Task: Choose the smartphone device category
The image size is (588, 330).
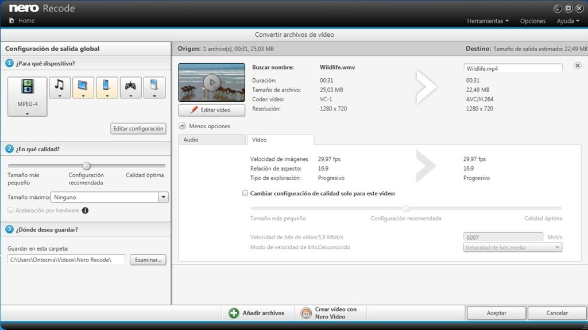Action: click(107, 87)
